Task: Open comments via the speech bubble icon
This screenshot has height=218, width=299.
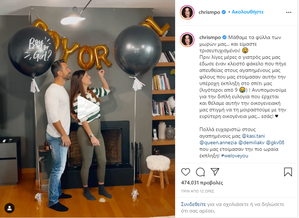Action: coord(200,172)
